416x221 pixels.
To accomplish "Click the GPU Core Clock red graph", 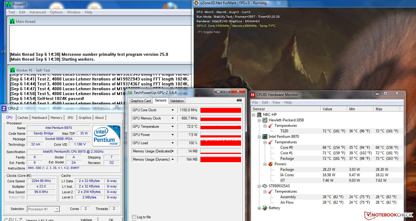I will [221, 110].
